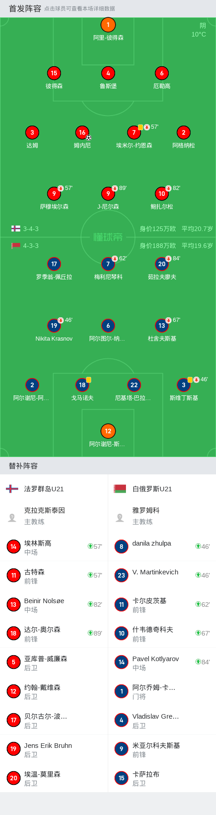This screenshot has height=815, width=216.
Task: Select substitute 23 V. Martinkevich
Action: [162, 575]
